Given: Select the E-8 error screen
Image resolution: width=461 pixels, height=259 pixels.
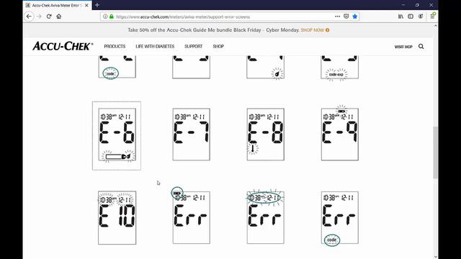Looking at the screenshot, I should click(266, 135).
